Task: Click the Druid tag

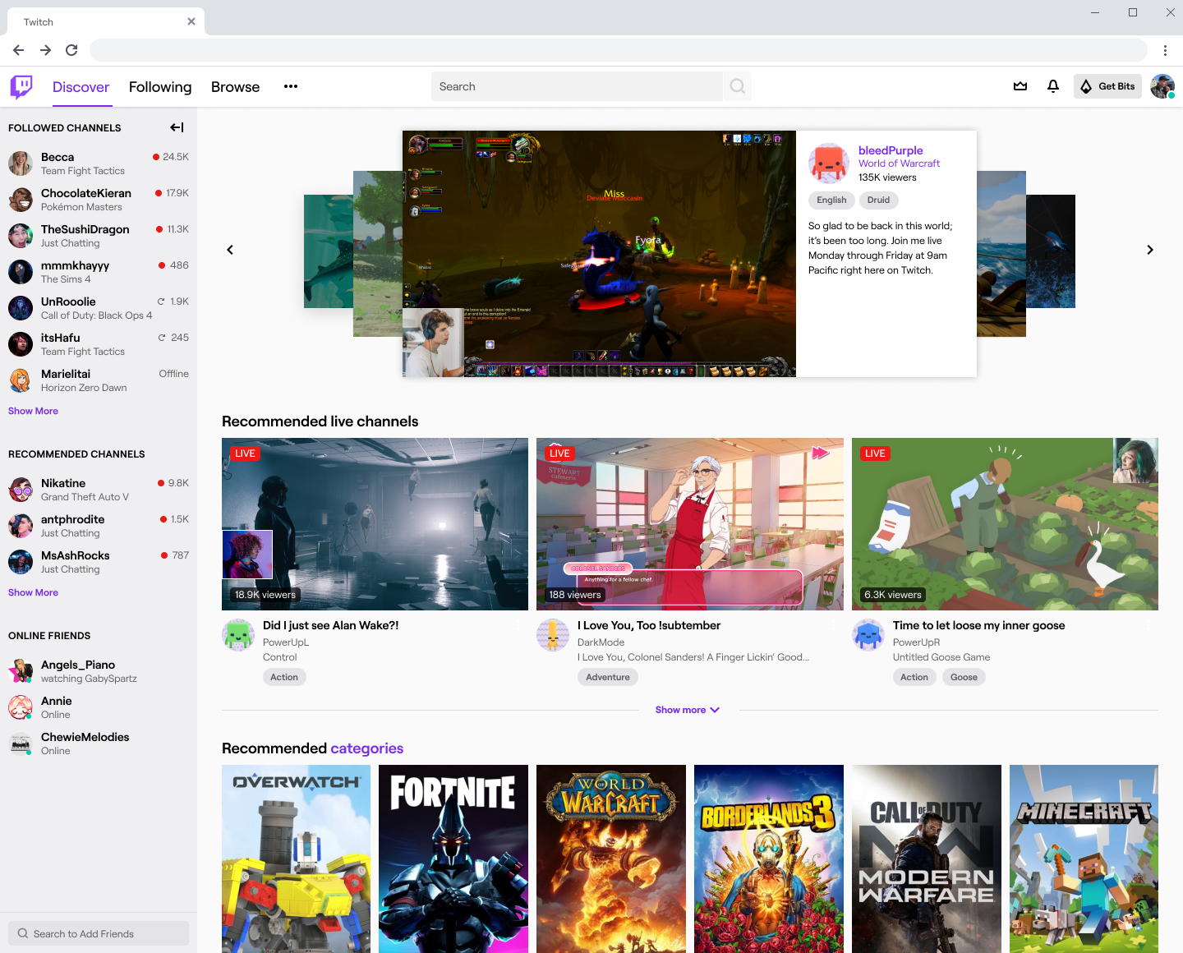Action: [x=878, y=200]
